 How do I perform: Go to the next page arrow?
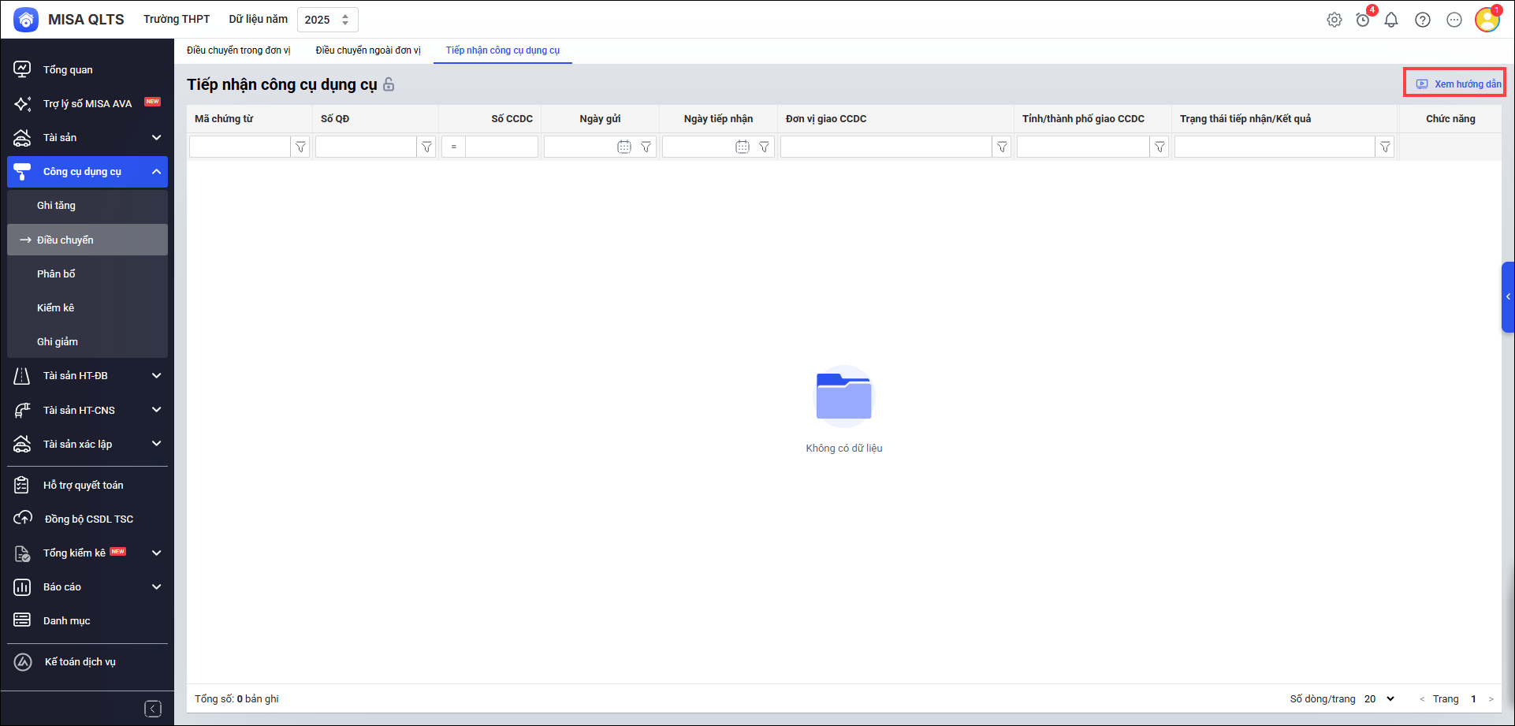1491,699
